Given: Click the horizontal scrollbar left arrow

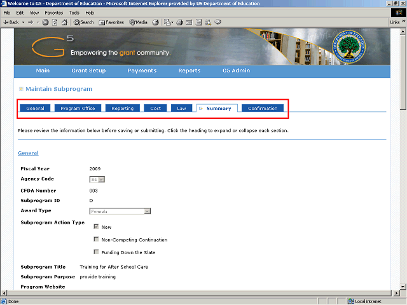Looking at the screenshot, I should click(4, 293).
